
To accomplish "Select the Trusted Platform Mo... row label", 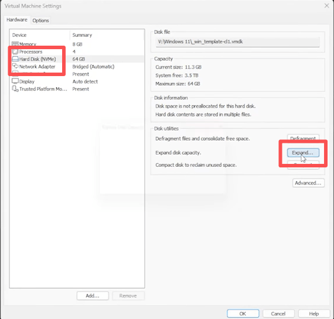I will pos(43,89).
